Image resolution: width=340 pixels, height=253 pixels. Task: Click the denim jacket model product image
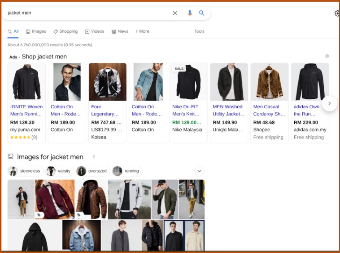(148, 82)
